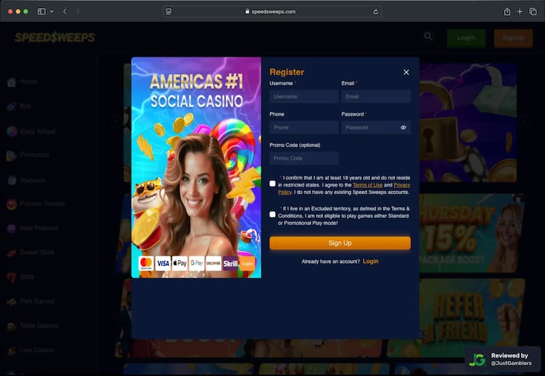Show password using the eye icon
Image resolution: width=545 pixels, height=376 pixels.
click(x=403, y=127)
